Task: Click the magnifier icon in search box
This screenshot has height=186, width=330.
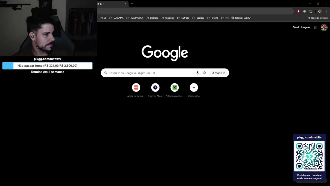Action: pyautogui.click(x=105, y=73)
